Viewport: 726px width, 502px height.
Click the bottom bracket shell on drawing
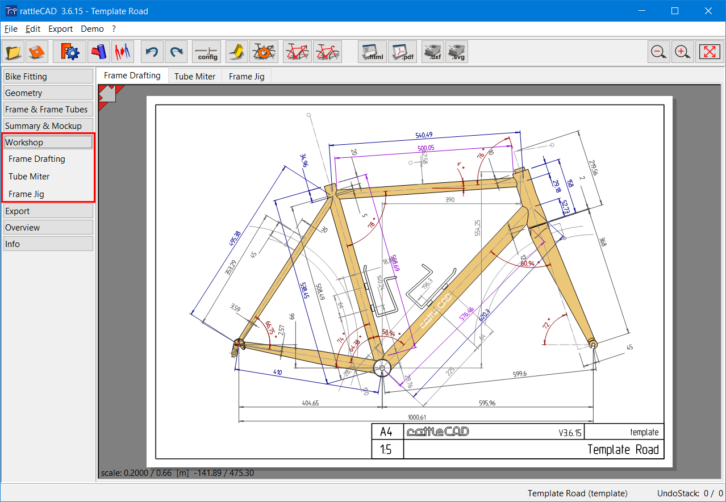pos(382,367)
